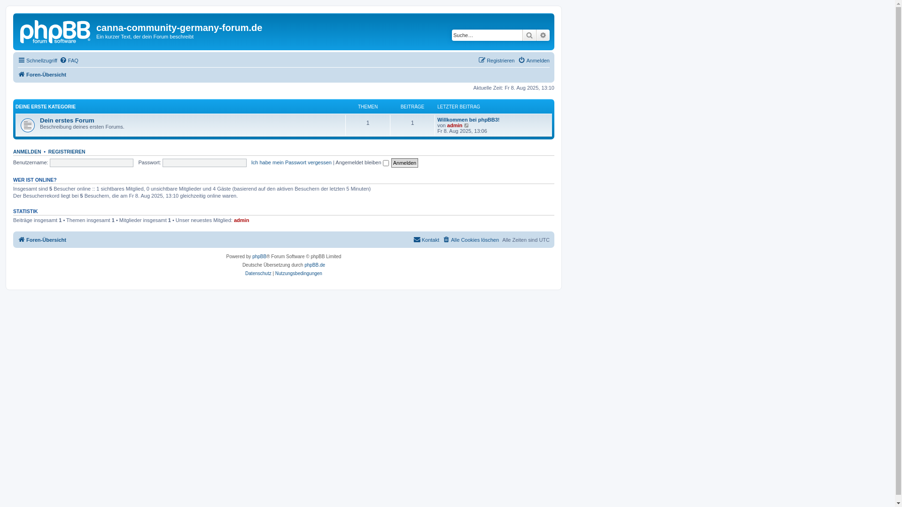Click Ich habe mein Passwort vergessen
The width and height of the screenshot is (902, 507).
point(291,162)
